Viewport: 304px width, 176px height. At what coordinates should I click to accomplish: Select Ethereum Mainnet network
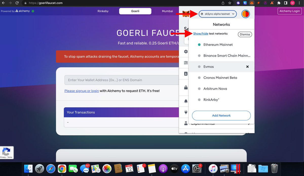coord(221,45)
